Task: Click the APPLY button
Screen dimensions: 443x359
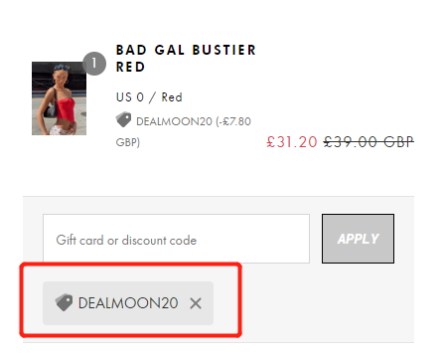Action: 358,239
